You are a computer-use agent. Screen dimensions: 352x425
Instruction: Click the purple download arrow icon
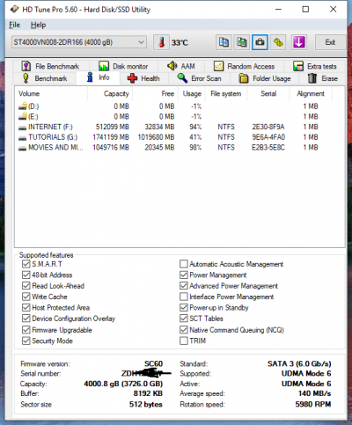point(299,42)
